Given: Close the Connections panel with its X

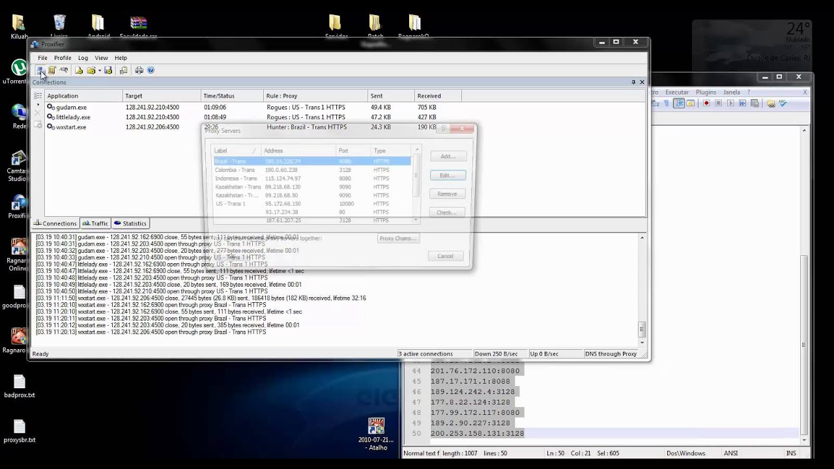Looking at the screenshot, I should (642, 82).
